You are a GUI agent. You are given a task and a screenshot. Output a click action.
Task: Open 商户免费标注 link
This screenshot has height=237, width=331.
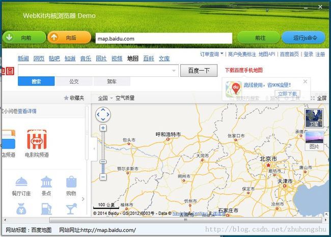[x=242, y=54]
